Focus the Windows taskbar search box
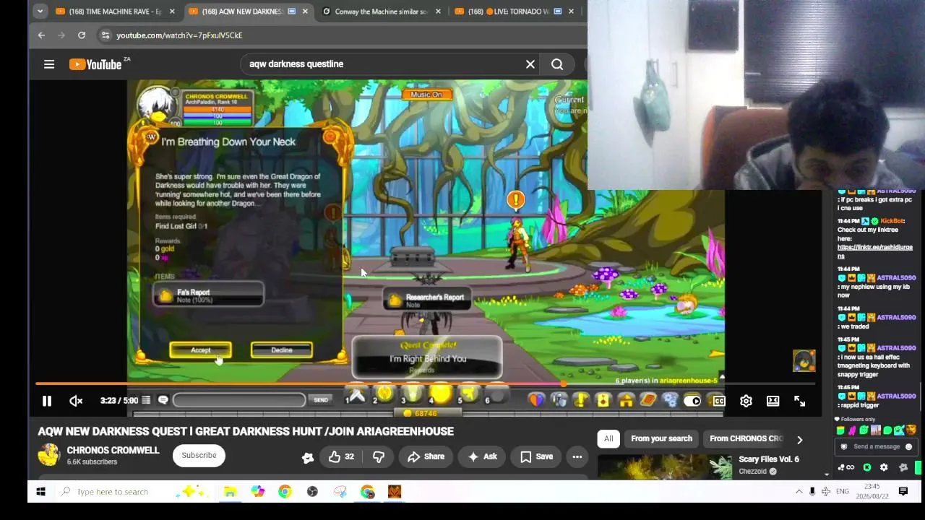 (136, 492)
